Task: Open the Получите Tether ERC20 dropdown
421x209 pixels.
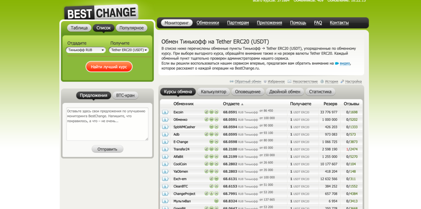Action: [129, 50]
